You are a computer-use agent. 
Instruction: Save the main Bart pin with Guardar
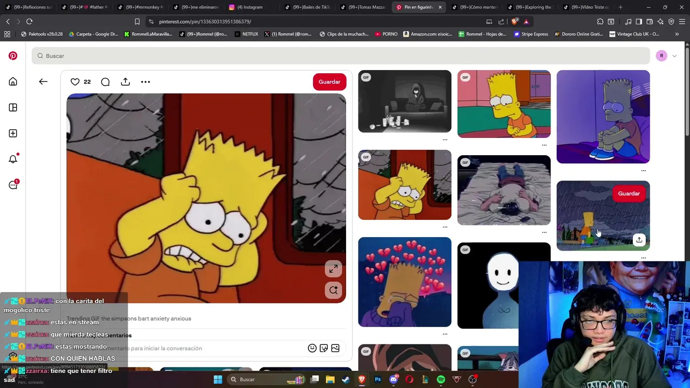[329, 82]
